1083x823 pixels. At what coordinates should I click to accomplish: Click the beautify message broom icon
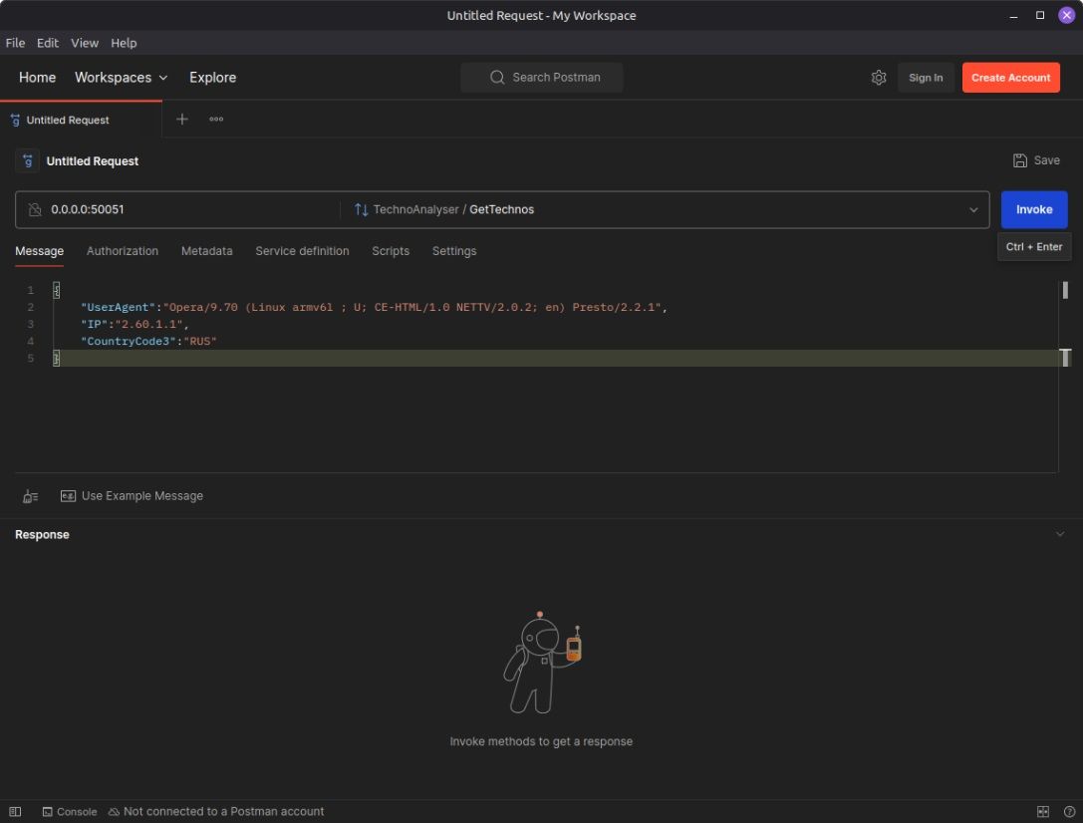point(31,496)
